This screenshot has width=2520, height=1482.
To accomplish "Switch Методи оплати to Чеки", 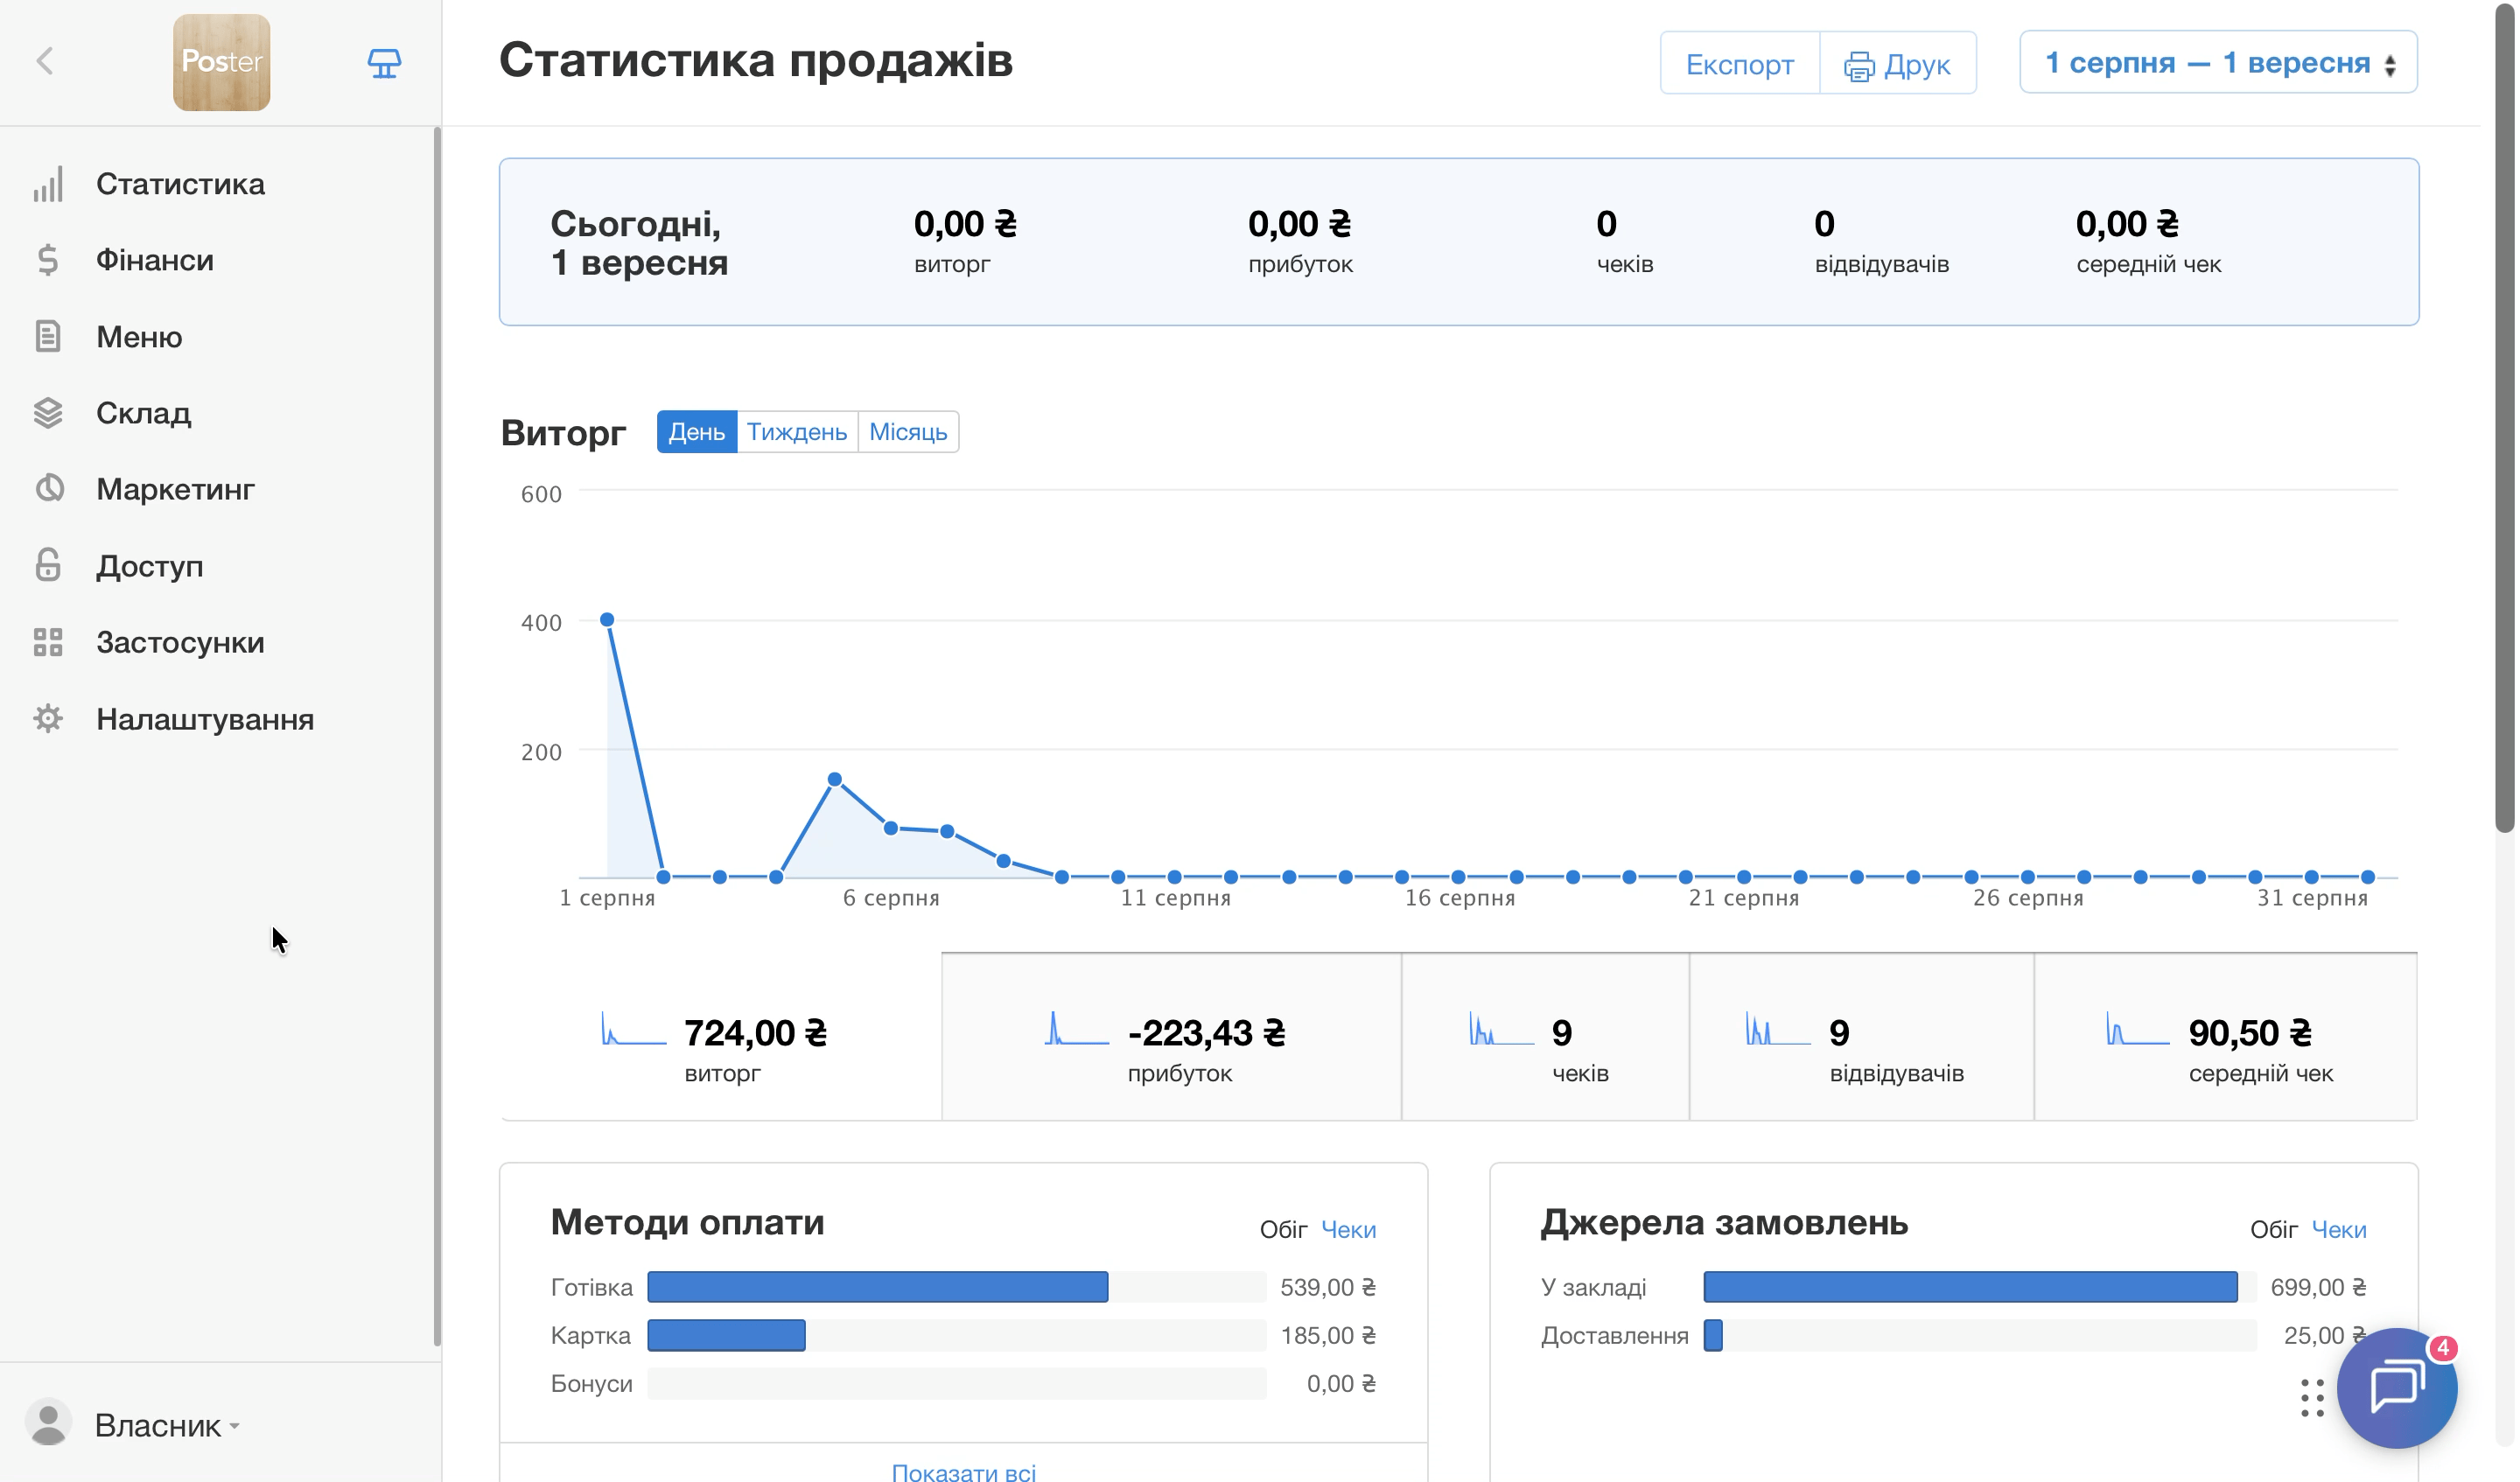I will pyautogui.click(x=1348, y=1229).
